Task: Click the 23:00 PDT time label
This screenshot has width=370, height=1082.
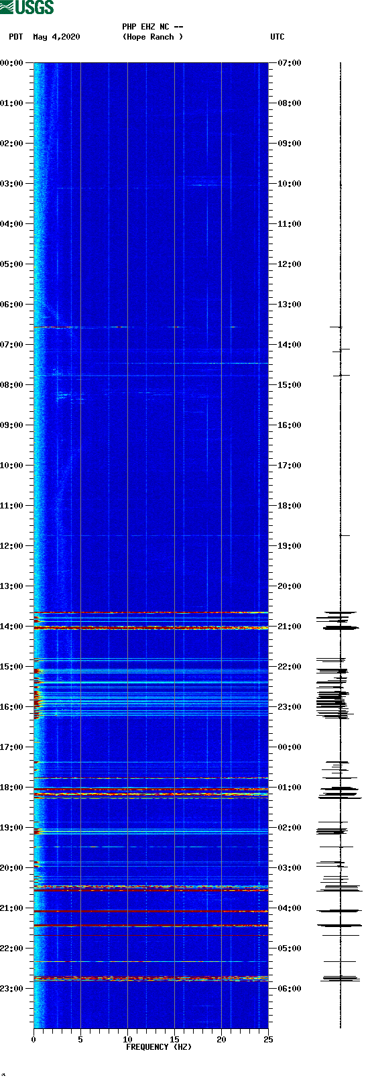Action: click(x=12, y=989)
